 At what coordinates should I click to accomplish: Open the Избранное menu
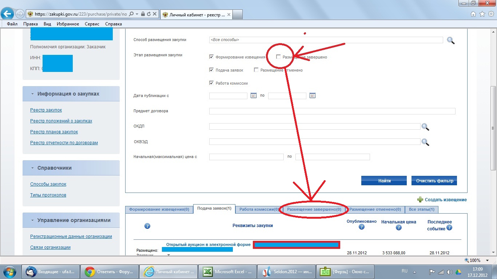[68, 24]
